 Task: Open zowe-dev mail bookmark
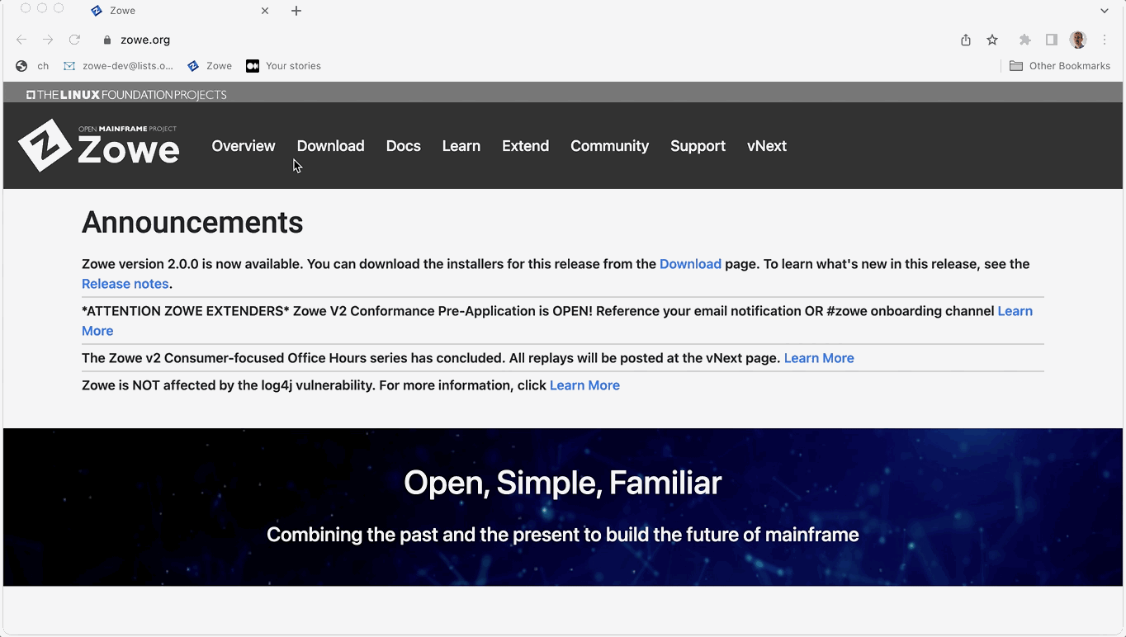click(118, 66)
